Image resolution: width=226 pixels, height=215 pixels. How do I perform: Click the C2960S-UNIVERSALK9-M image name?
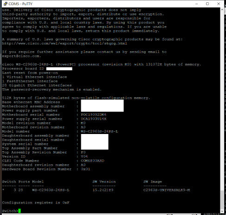(x=167, y=190)
